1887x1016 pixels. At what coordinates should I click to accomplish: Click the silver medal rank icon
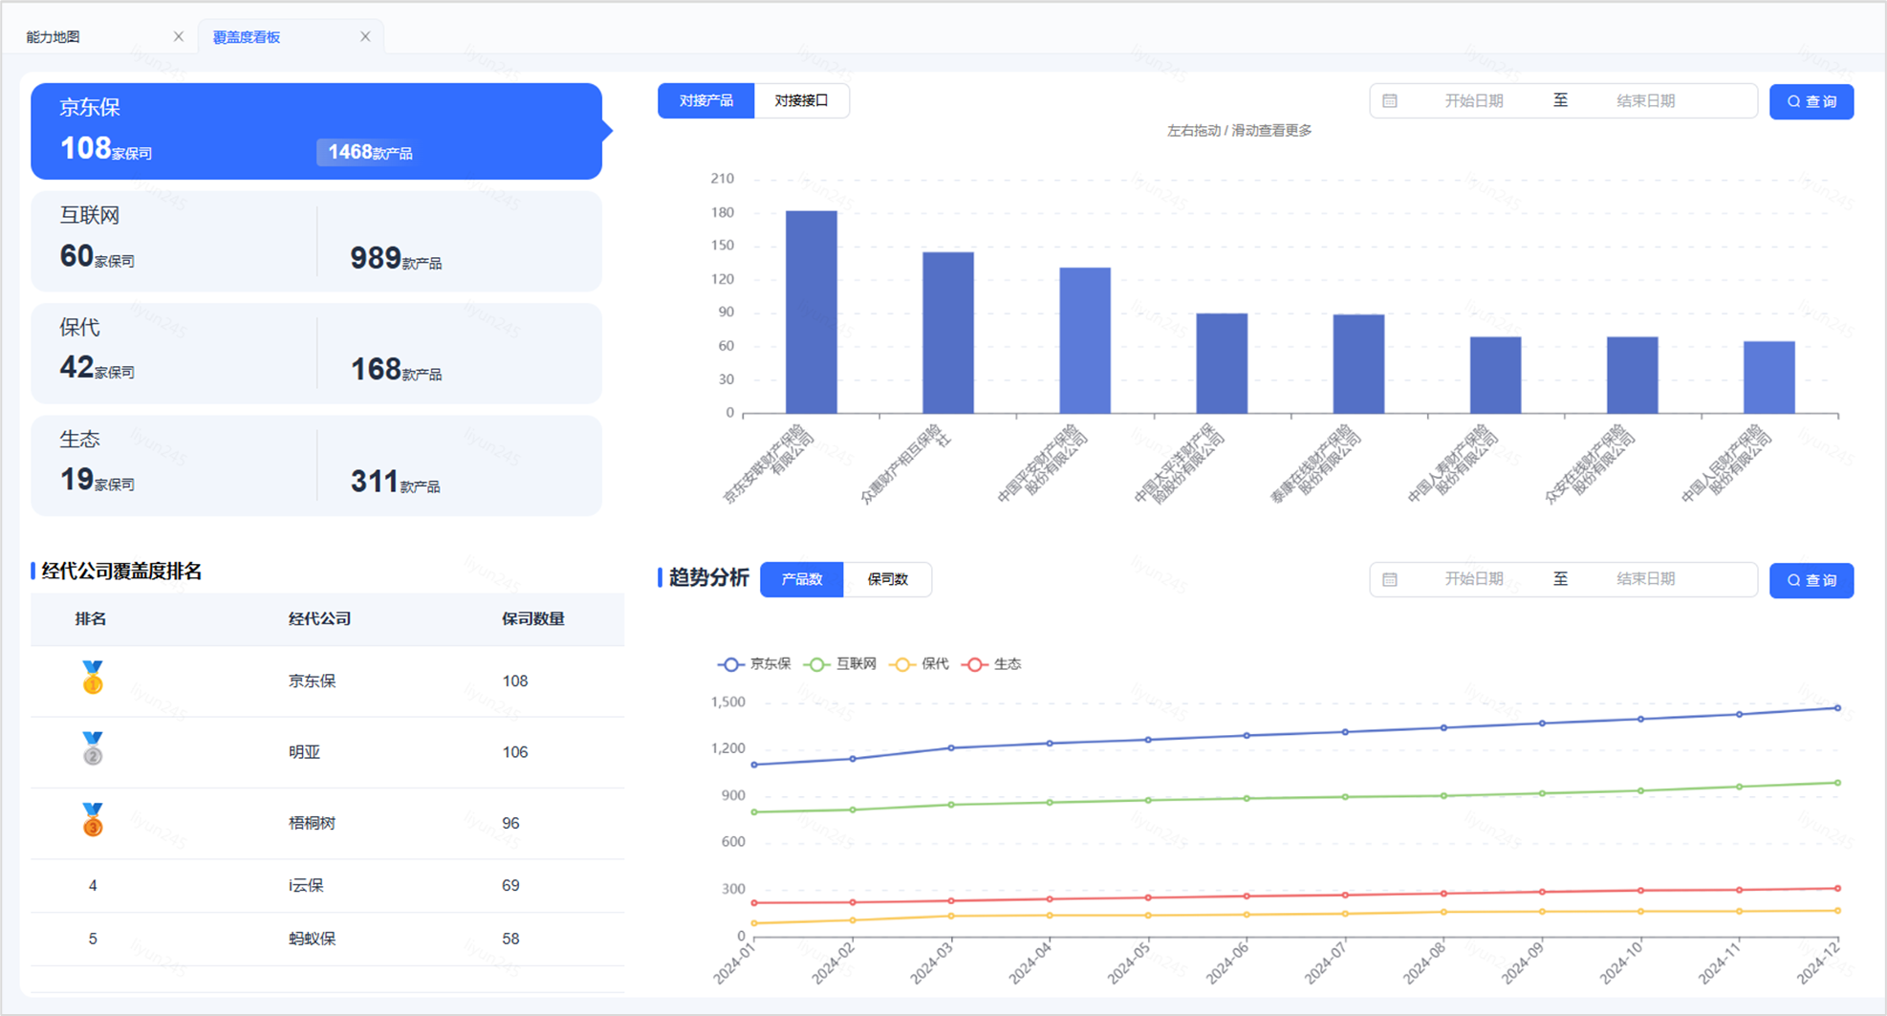click(93, 748)
